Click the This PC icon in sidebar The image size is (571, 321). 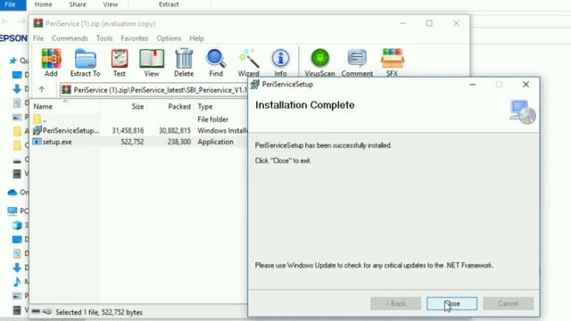pos(12,210)
